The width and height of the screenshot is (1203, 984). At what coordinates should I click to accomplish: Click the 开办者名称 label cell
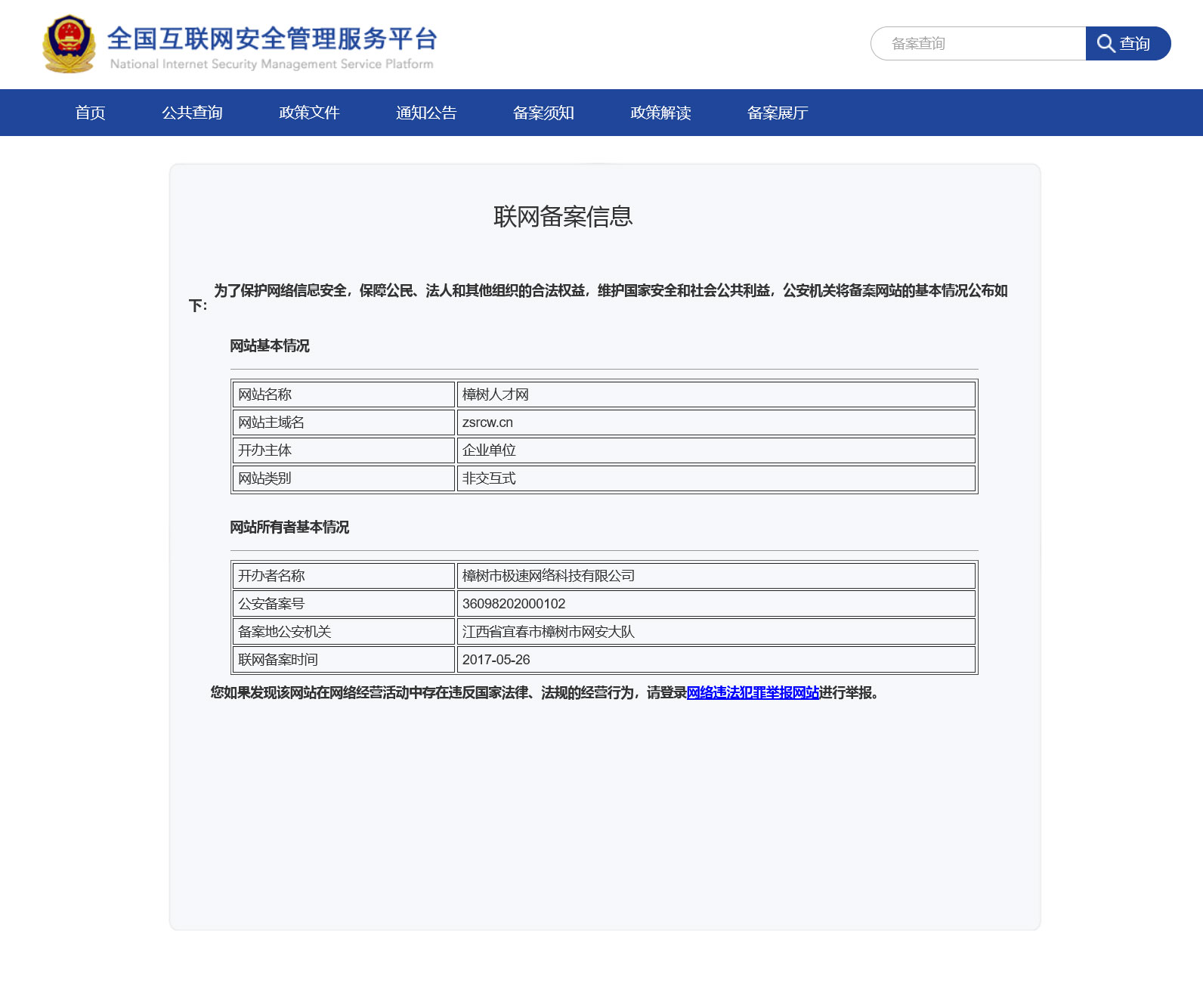coord(344,576)
